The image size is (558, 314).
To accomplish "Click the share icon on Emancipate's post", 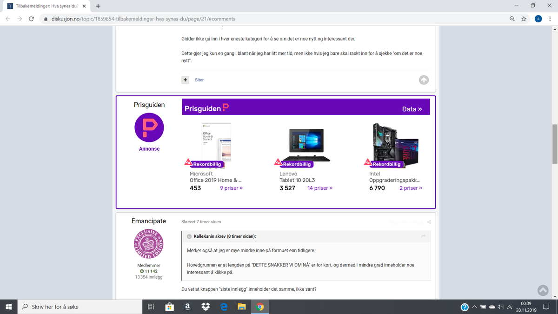I will [429, 222].
